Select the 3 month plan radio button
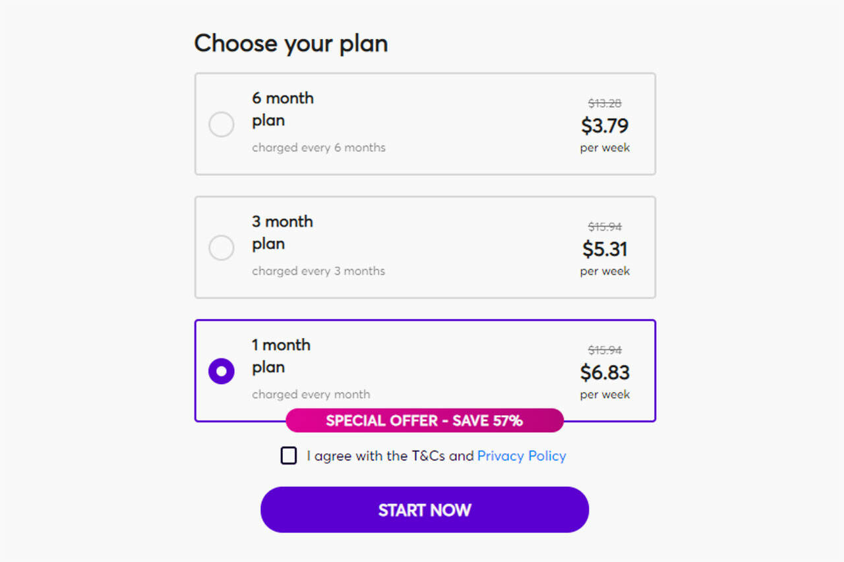The image size is (844, 562). (222, 248)
